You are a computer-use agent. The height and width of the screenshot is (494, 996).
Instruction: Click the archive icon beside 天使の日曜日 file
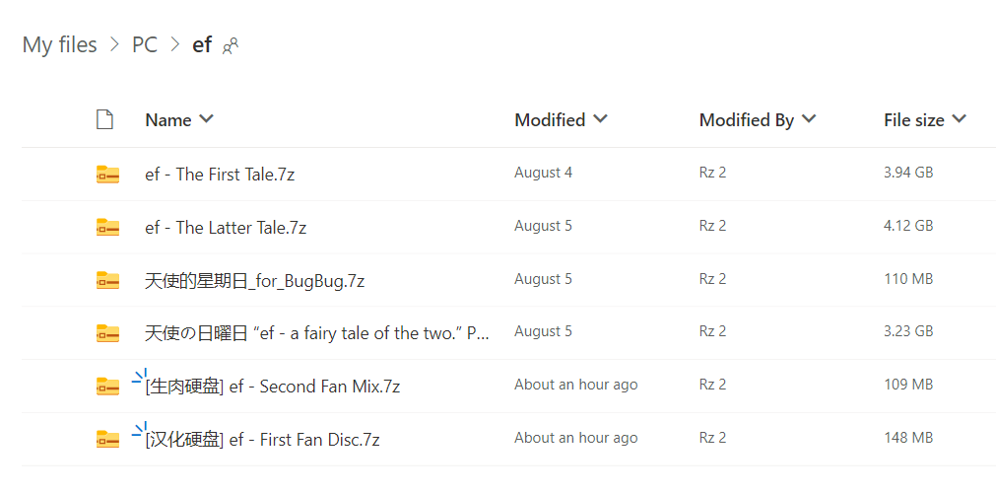pyautogui.click(x=107, y=333)
